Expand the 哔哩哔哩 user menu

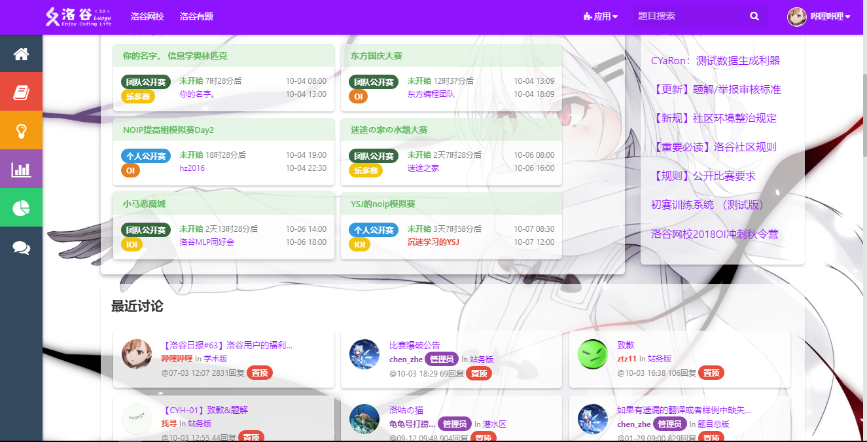pos(830,16)
